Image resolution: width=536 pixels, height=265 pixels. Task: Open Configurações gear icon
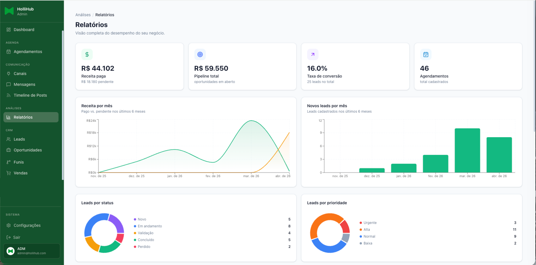click(x=9, y=225)
